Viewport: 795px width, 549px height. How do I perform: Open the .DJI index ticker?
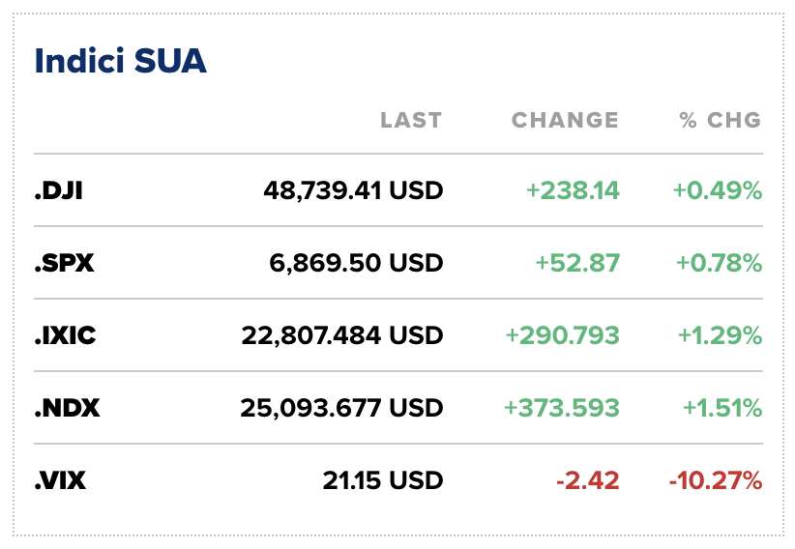59,190
